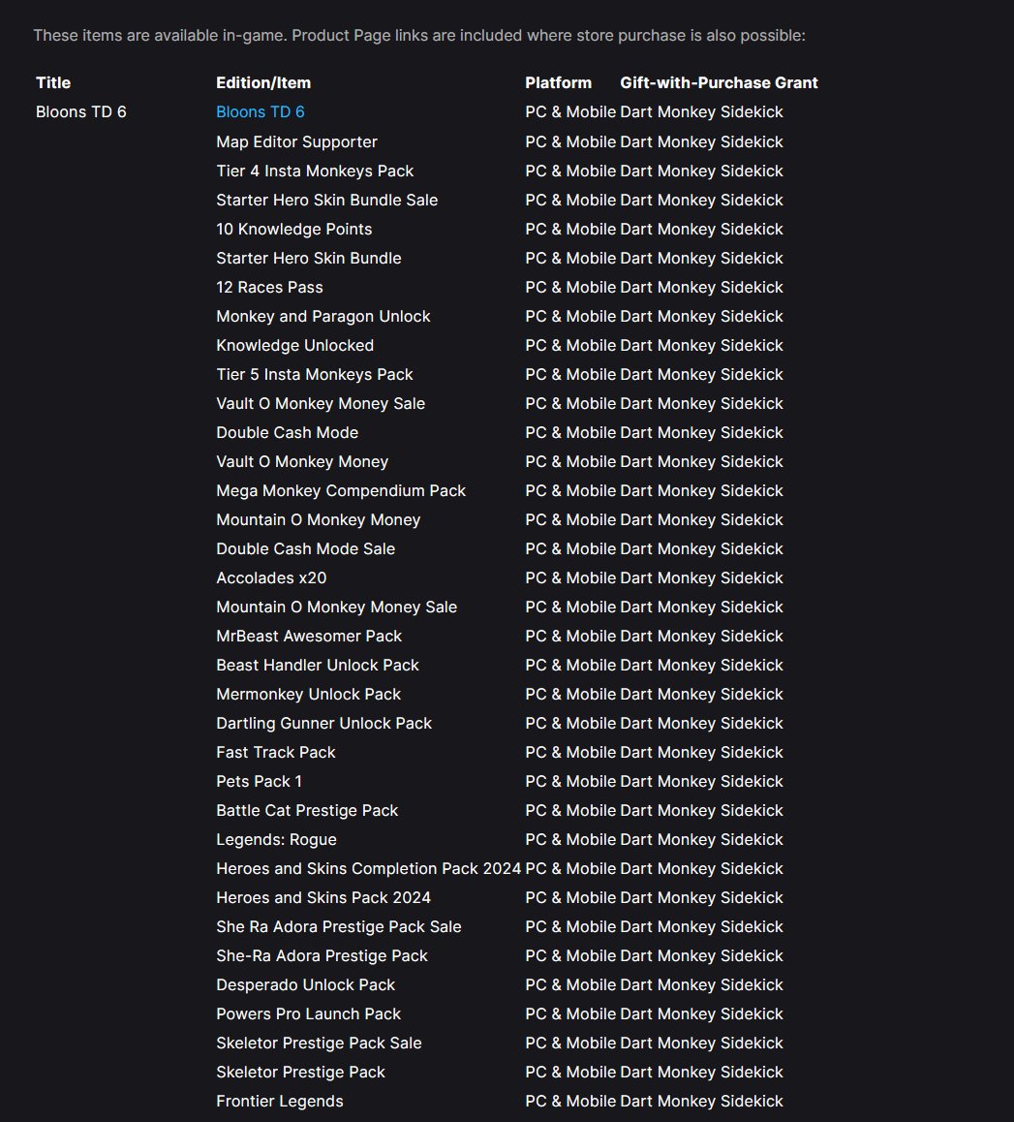
Task: Select the 'Starter Hero Skin Bundle' item without Sale
Action: [x=309, y=259]
